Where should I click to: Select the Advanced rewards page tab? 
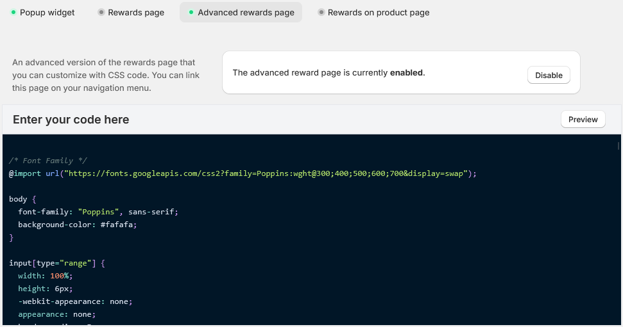[x=246, y=12]
